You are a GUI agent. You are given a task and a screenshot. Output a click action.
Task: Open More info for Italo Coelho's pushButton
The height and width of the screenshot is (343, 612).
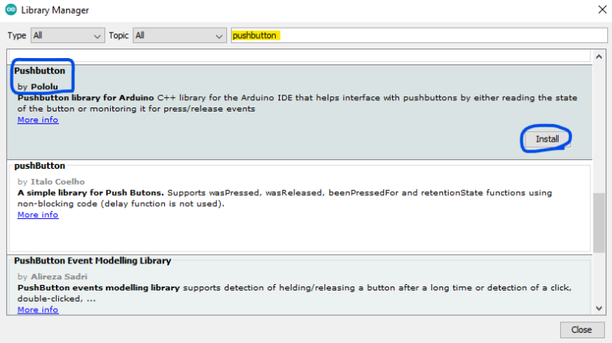coord(37,215)
